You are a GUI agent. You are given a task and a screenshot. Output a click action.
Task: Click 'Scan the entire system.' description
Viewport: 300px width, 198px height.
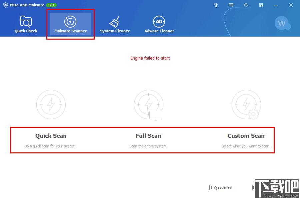pos(148,146)
